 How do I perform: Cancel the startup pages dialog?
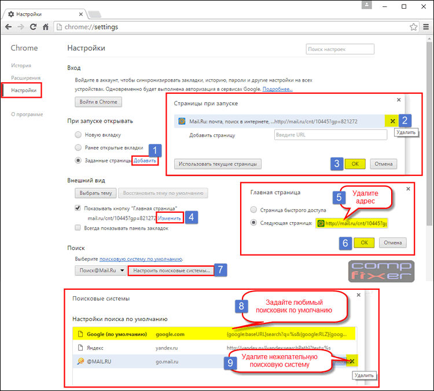383,164
